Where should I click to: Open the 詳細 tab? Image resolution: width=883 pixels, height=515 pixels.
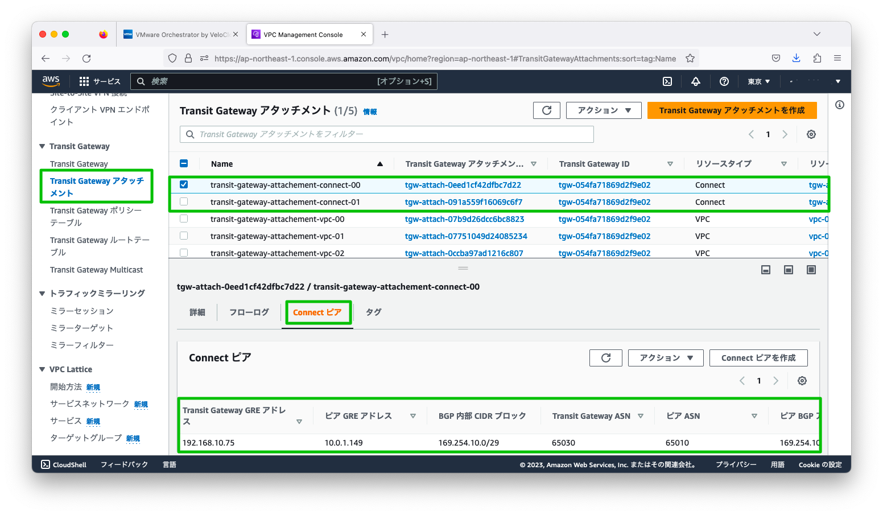coord(197,312)
